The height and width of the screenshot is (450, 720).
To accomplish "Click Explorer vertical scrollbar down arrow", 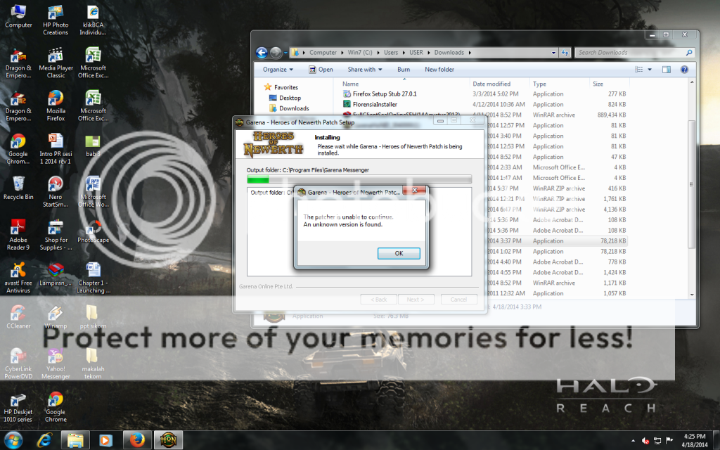I will tap(692, 295).
